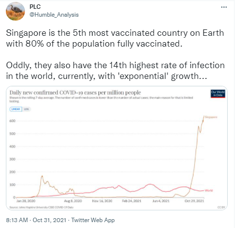Image resolution: width=235 pixels, height=228 pixels.
Task: Click the Oct 29, 2021 axis date
Action: [x=194, y=201]
